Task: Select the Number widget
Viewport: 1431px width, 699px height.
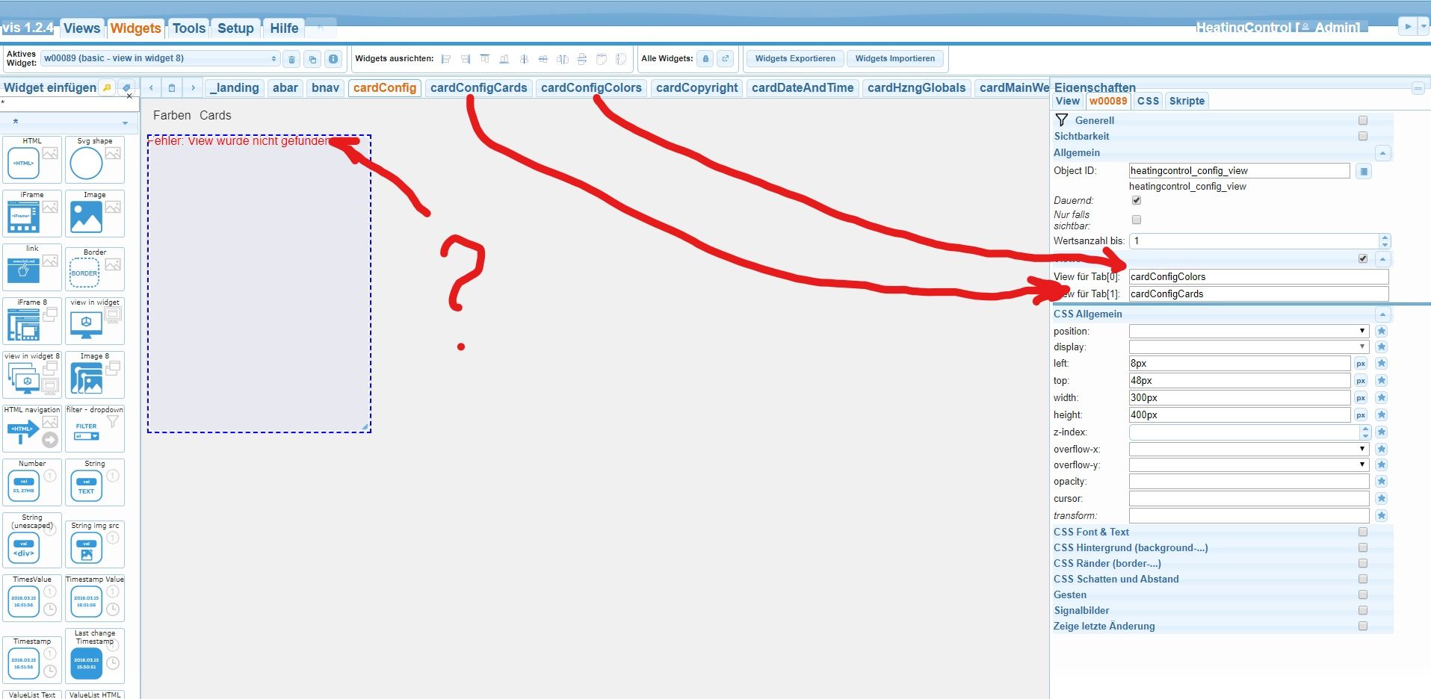Action: pos(32,482)
